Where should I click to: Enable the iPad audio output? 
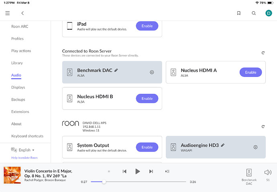click(147, 26)
